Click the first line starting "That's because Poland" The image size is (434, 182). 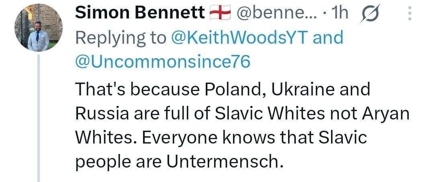[x=222, y=89]
